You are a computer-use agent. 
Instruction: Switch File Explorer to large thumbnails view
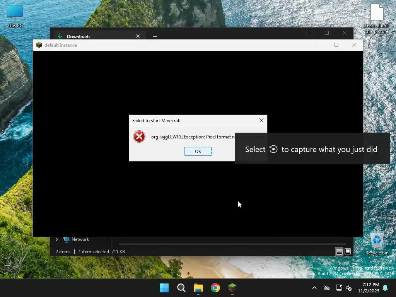(348, 251)
